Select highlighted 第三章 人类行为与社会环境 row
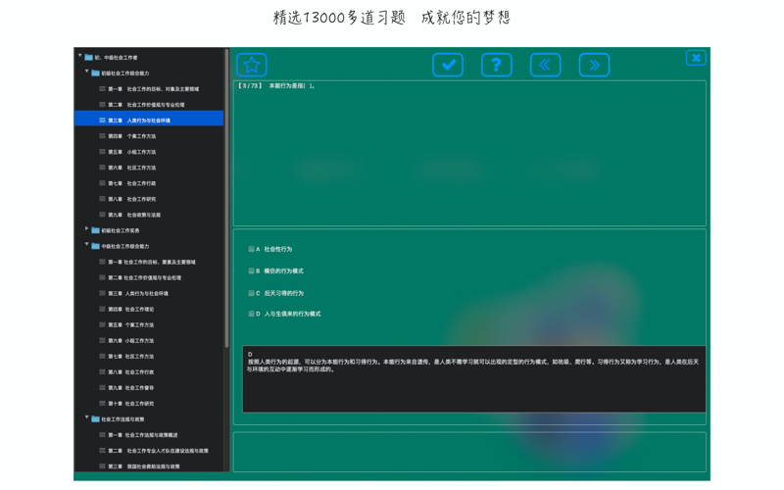 [x=149, y=121]
